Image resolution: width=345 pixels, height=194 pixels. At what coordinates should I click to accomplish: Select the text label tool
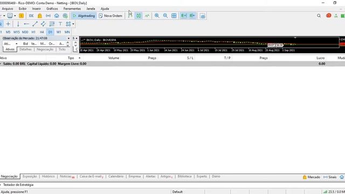60,24
